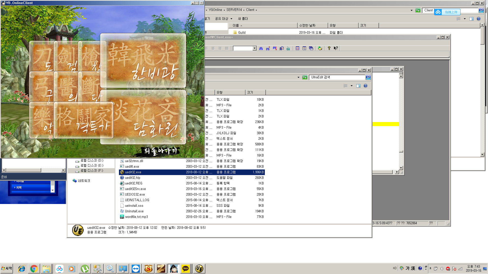
Task: Switch input language via the KO tray indicator
Action: 395,268
